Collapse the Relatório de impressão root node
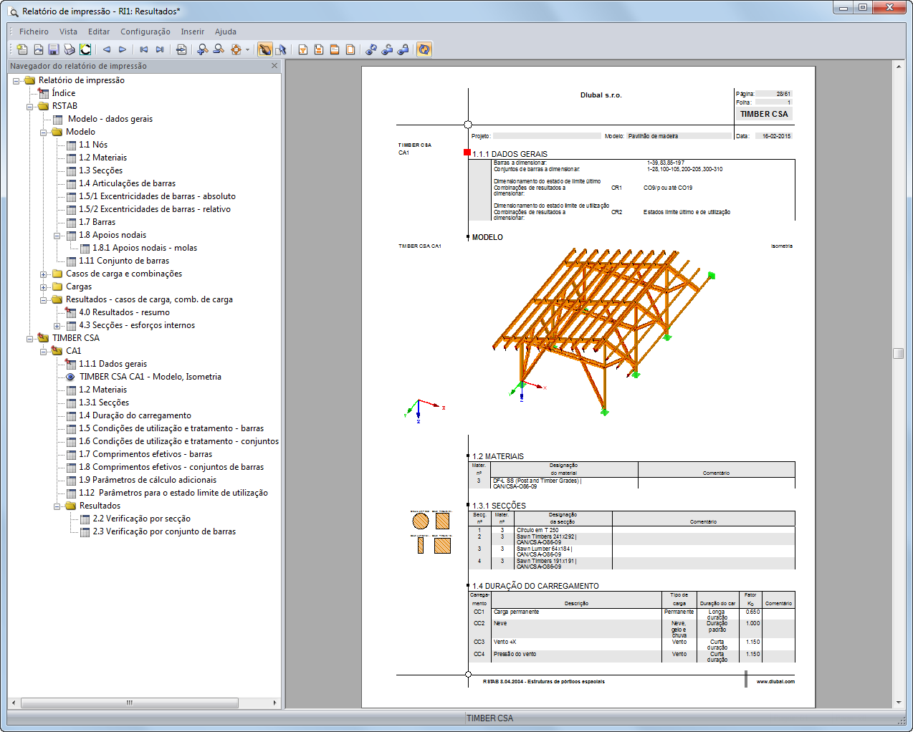Image resolution: width=913 pixels, height=732 pixels. click(16, 80)
